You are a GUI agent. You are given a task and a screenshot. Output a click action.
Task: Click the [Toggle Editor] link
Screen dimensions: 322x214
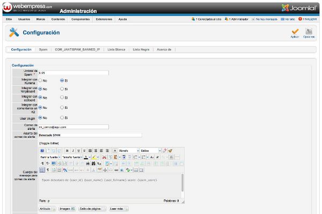coord(49,143)
